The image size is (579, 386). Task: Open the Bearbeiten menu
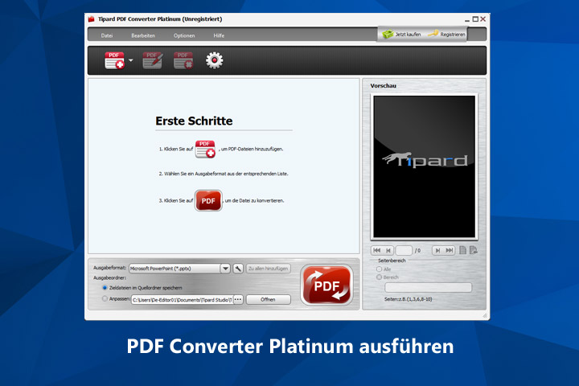pyautogui.click(x=143, y=36)
